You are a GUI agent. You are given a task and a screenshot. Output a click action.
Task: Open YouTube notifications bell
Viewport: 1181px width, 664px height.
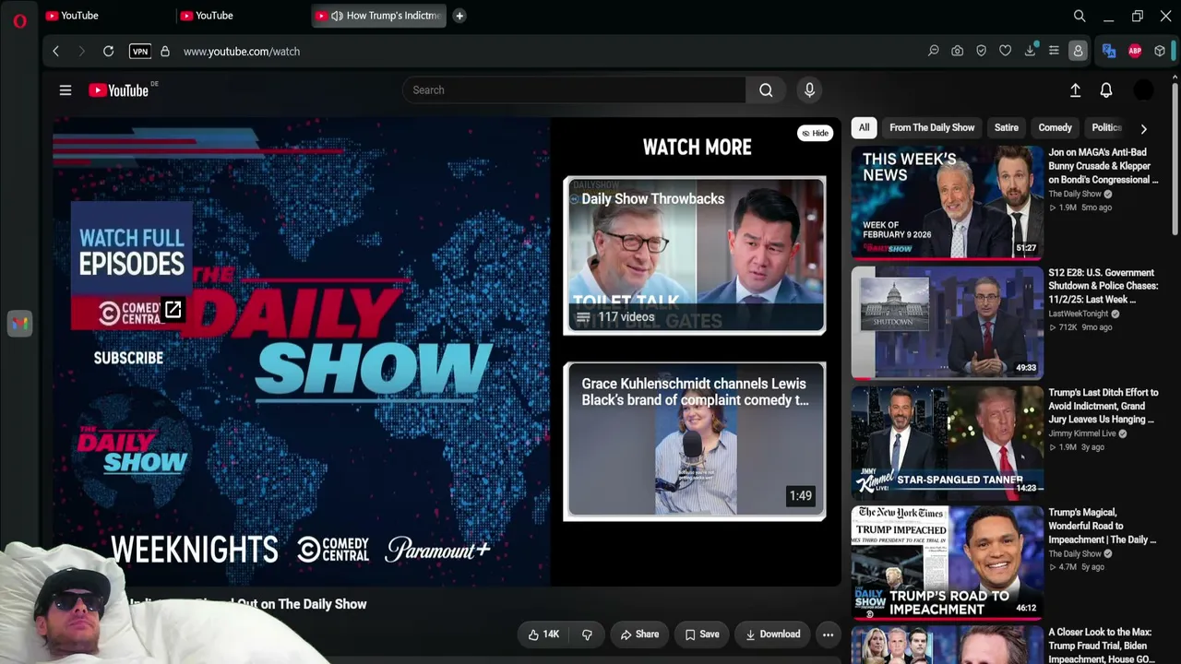point(1106,90)
